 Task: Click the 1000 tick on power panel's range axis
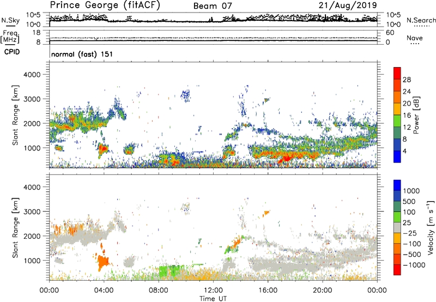32,148
